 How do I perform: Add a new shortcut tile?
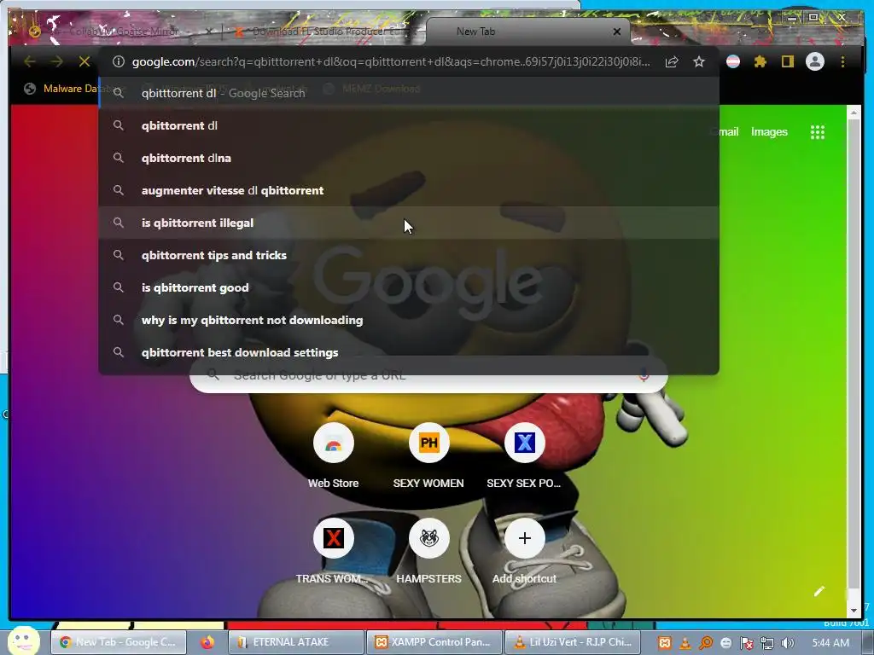coord(524,552)
